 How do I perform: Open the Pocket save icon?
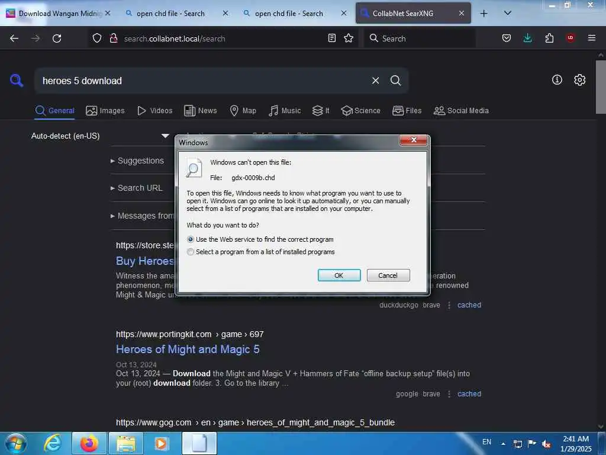point(507,38)
